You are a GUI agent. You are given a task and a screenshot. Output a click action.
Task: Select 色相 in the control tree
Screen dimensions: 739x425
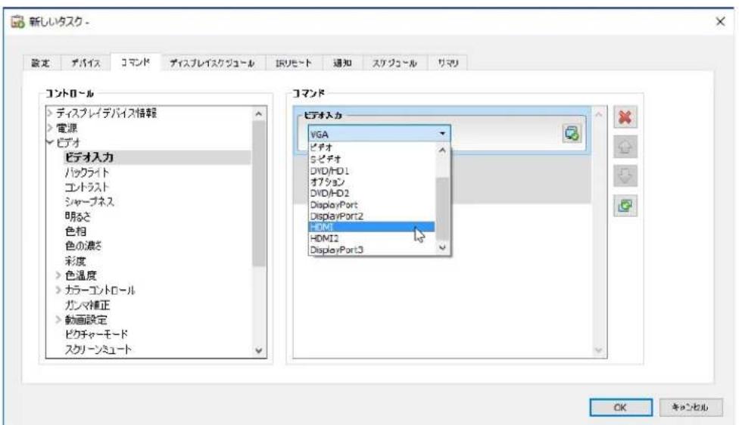coord(76,231)
